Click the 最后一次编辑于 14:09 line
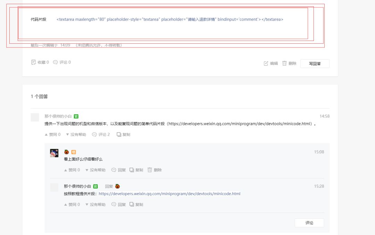The width and height of the screenshot is (375, 235). (76, 45)
